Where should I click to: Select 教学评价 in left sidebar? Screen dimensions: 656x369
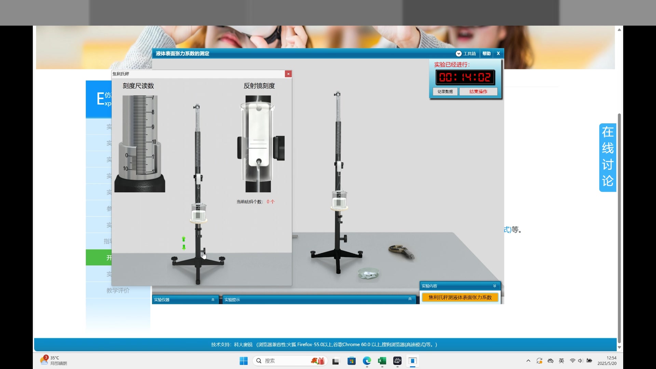tap(118, 290)
